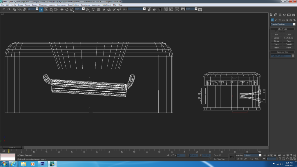Click the Rotate tool icon
The height and width of the screenshot is (167, 297).
coord(67,9)
